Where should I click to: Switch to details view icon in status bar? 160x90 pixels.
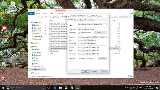pos(129,76)
